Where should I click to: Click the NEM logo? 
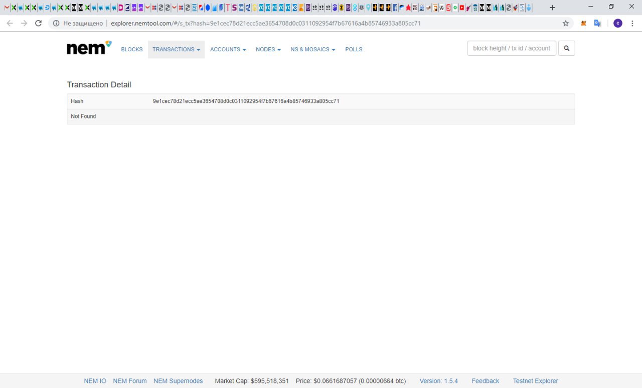pos(89,48)
